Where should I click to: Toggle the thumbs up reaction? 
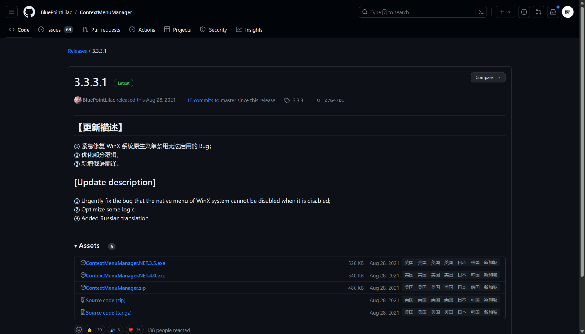coord(94,330)
